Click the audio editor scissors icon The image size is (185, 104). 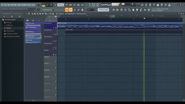click(x=146, y=5)
